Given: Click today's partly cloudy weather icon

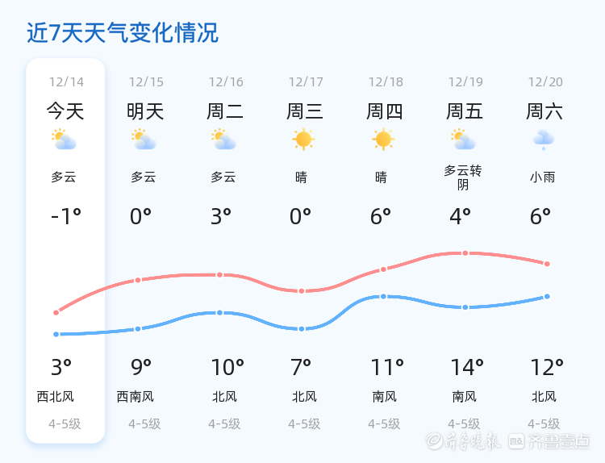Looking at the screenshot, I should [64, 140].
